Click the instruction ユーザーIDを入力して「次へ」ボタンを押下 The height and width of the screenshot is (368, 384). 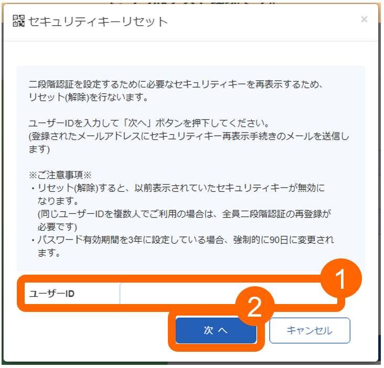pos(149,123)
